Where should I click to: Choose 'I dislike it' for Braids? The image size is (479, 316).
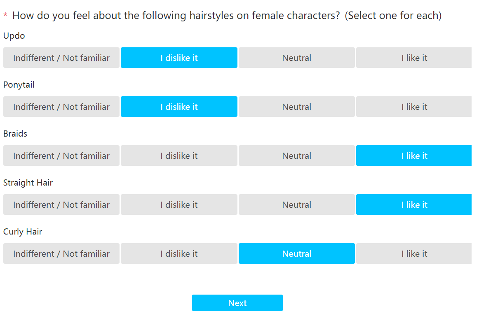[179, 156]
